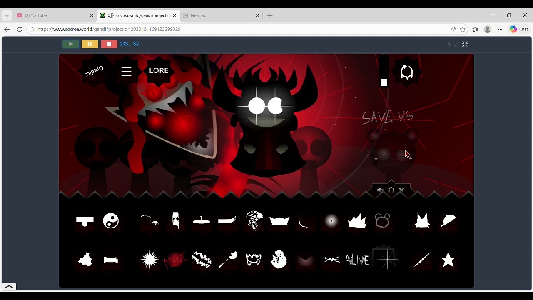Stop the project with red button

(x=109, y=44)
